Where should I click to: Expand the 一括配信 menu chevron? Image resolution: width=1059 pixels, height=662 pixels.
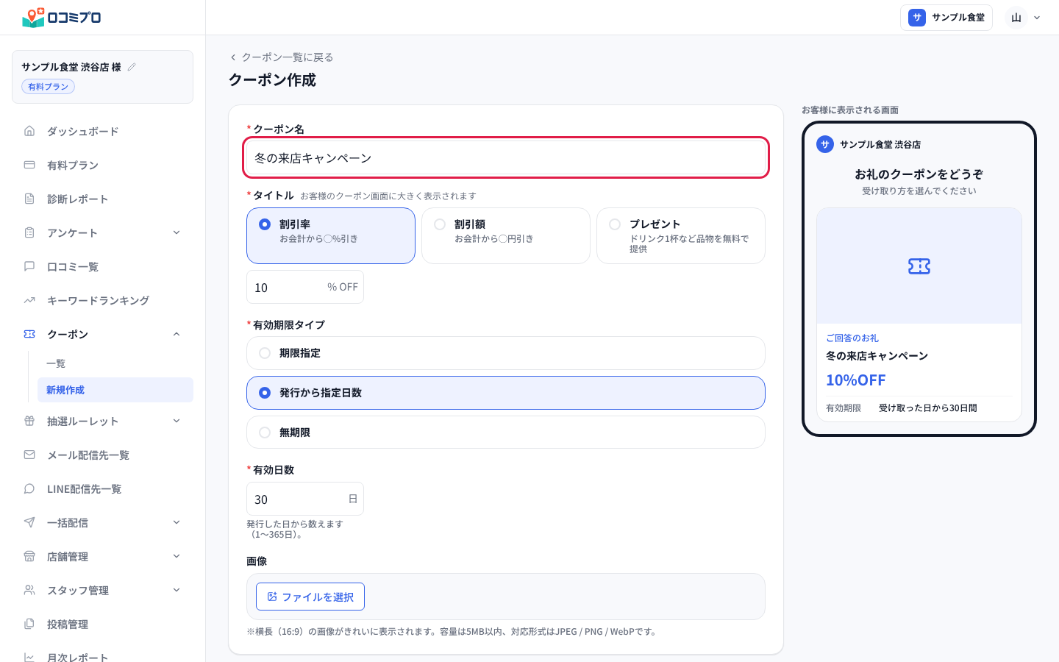tap(176, 522)
